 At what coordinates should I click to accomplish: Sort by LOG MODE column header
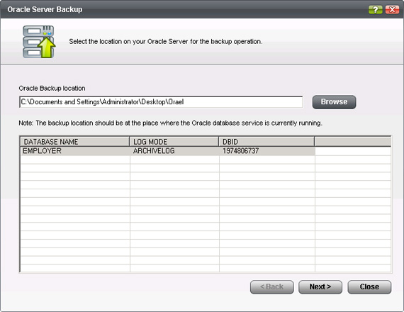coord(174,142)
